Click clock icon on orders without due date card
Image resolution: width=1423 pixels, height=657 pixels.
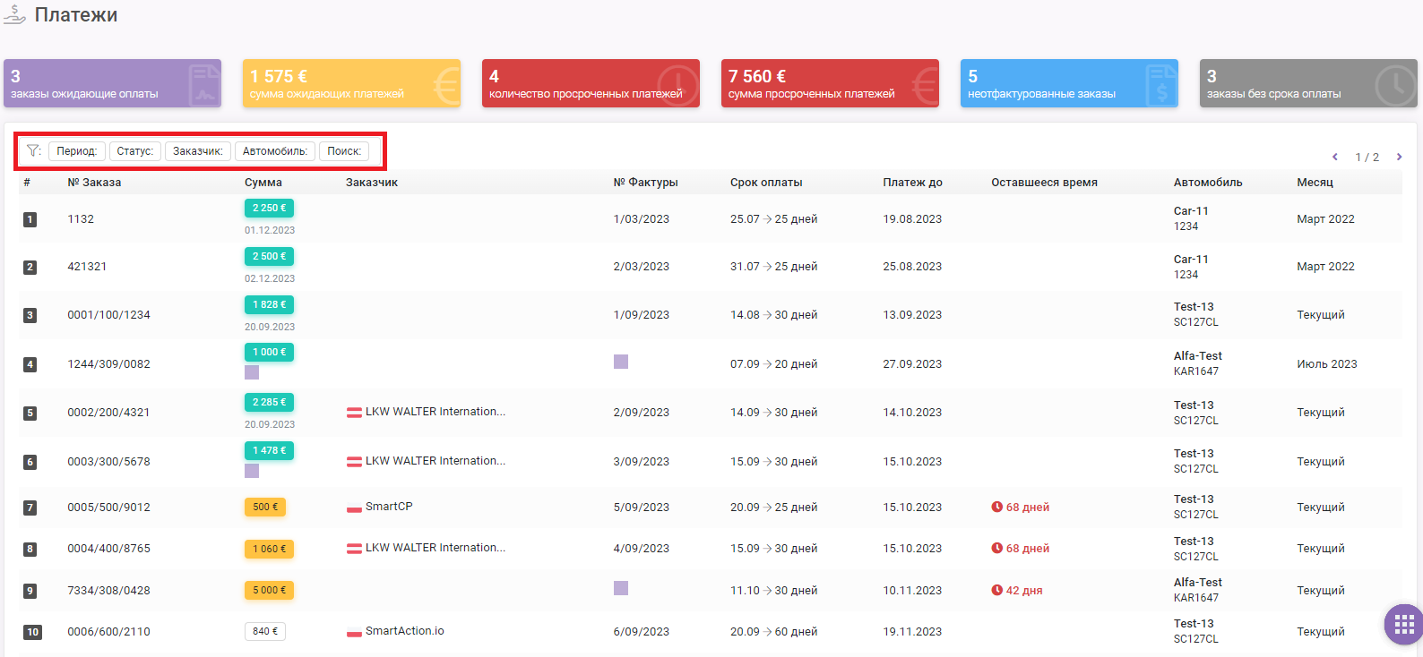1395,85
